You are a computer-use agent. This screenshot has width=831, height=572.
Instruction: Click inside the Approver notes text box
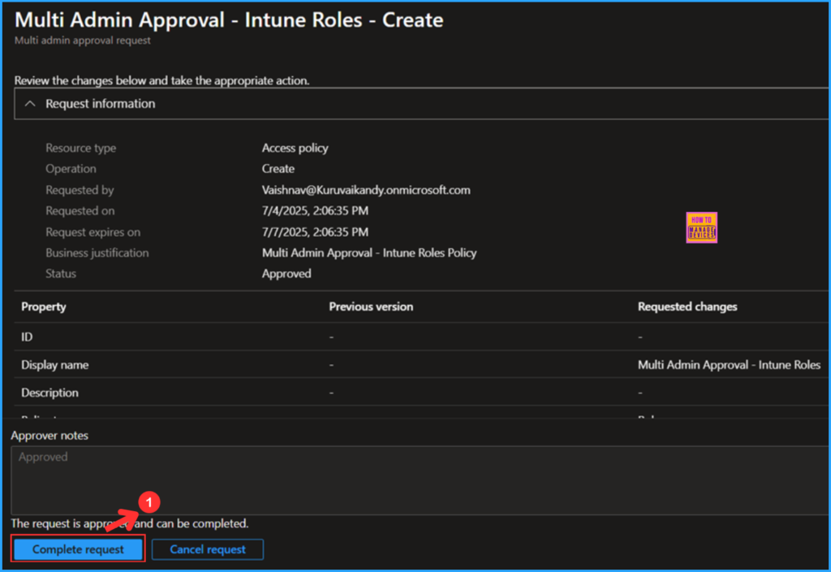pyautogui.click(x=420, y=480)
